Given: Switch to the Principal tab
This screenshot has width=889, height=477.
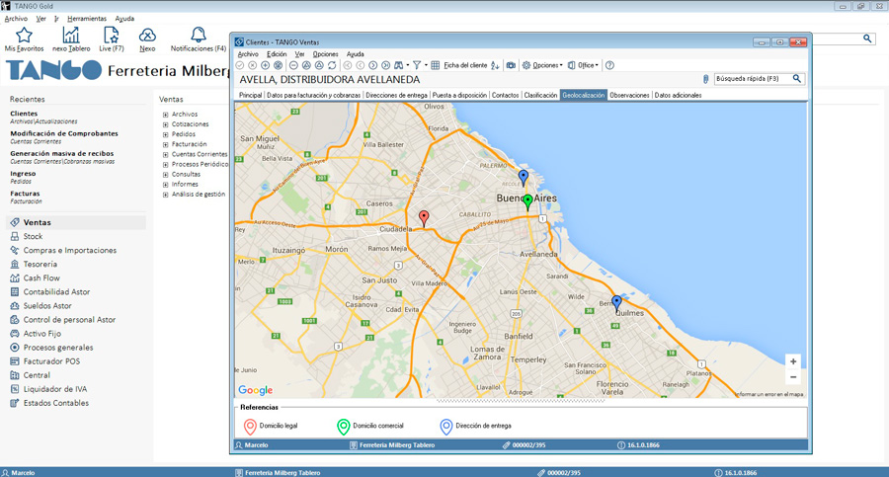Looking at the screenshot, I should coord(250,95).
